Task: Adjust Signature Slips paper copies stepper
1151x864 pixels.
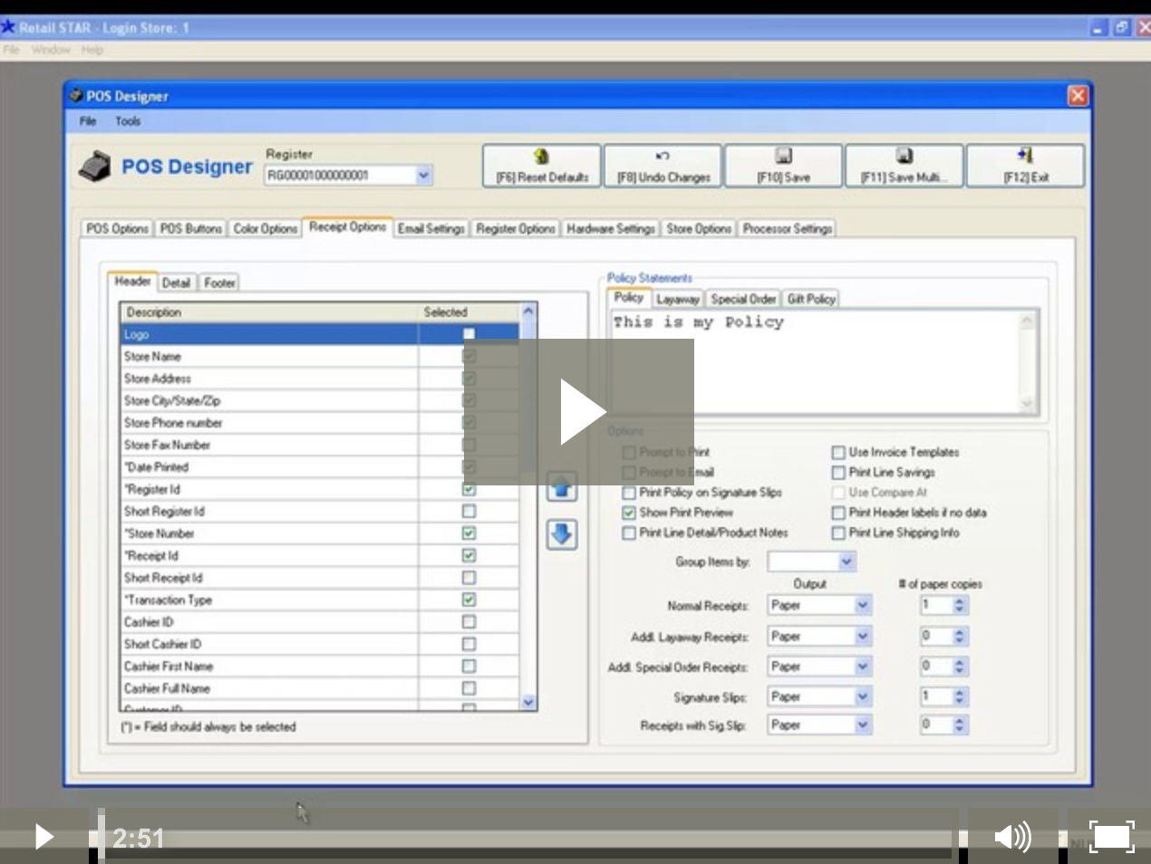Action: (959, 696)
